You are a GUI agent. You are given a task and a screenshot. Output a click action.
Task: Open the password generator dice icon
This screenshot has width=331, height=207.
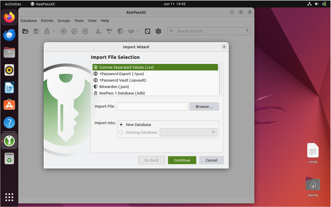147,31
